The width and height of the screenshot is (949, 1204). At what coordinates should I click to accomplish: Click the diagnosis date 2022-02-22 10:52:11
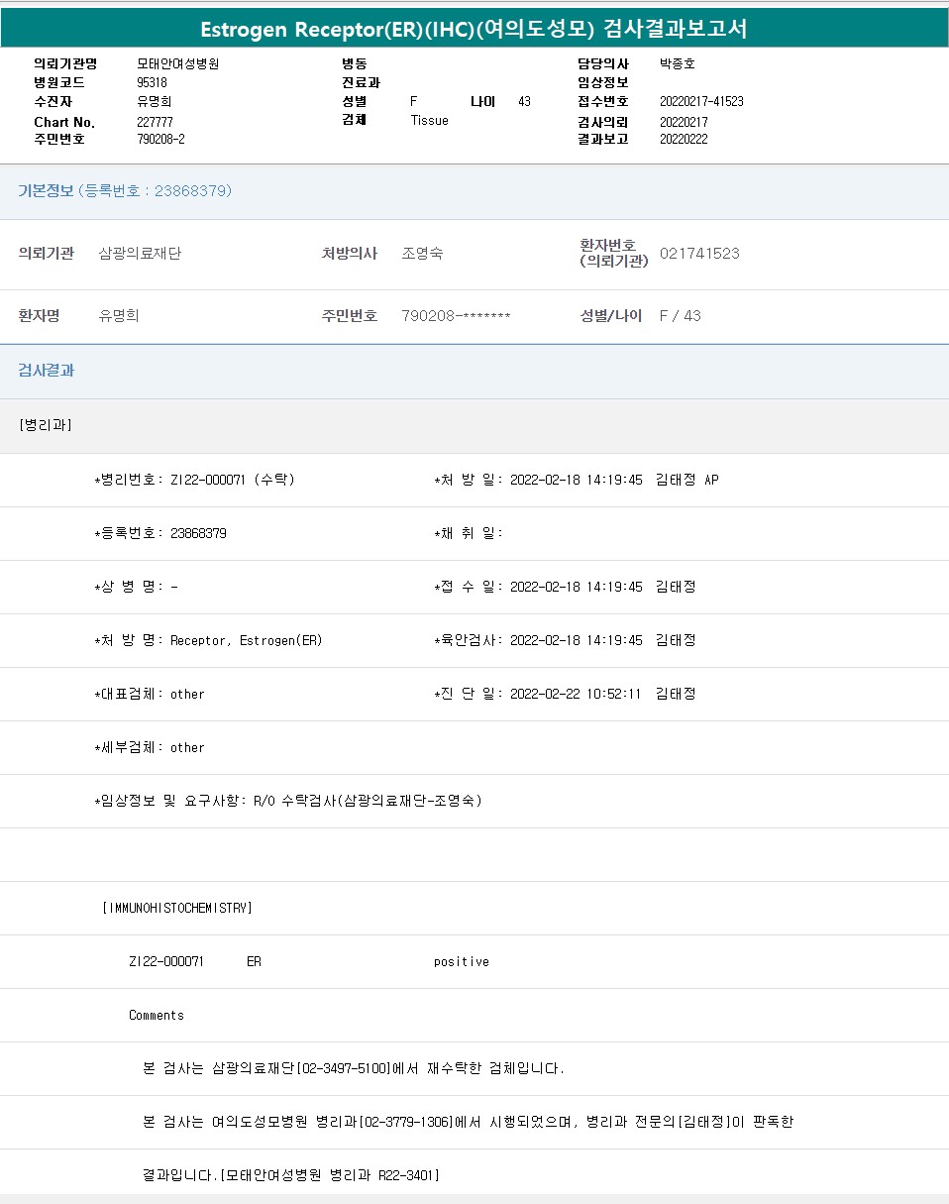(x=576, y=694)
